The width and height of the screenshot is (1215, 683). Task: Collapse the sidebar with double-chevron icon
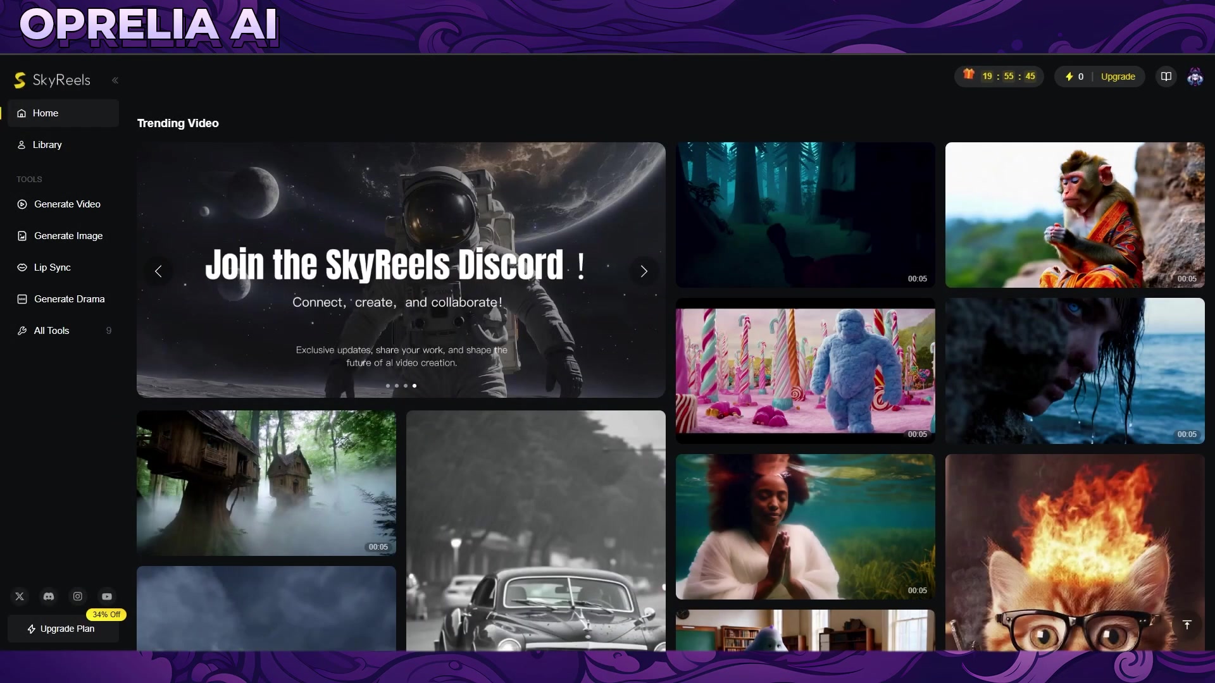115,80
